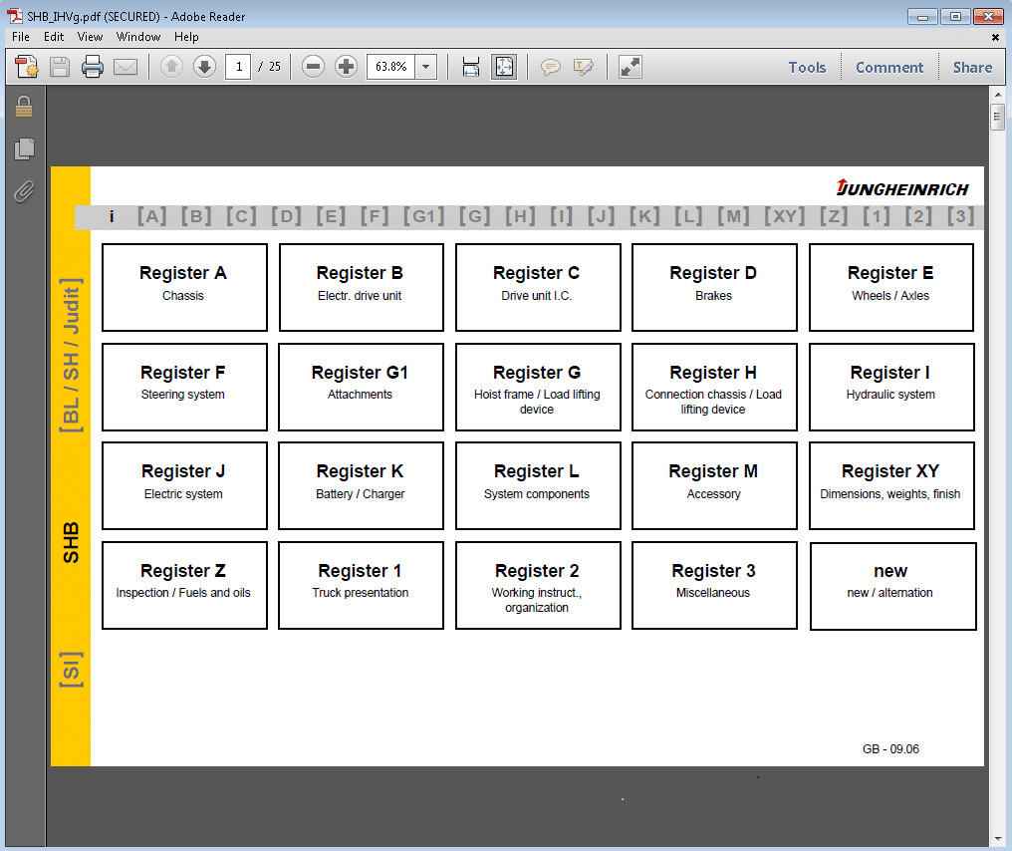Open the Tools pane

point(807,67)
